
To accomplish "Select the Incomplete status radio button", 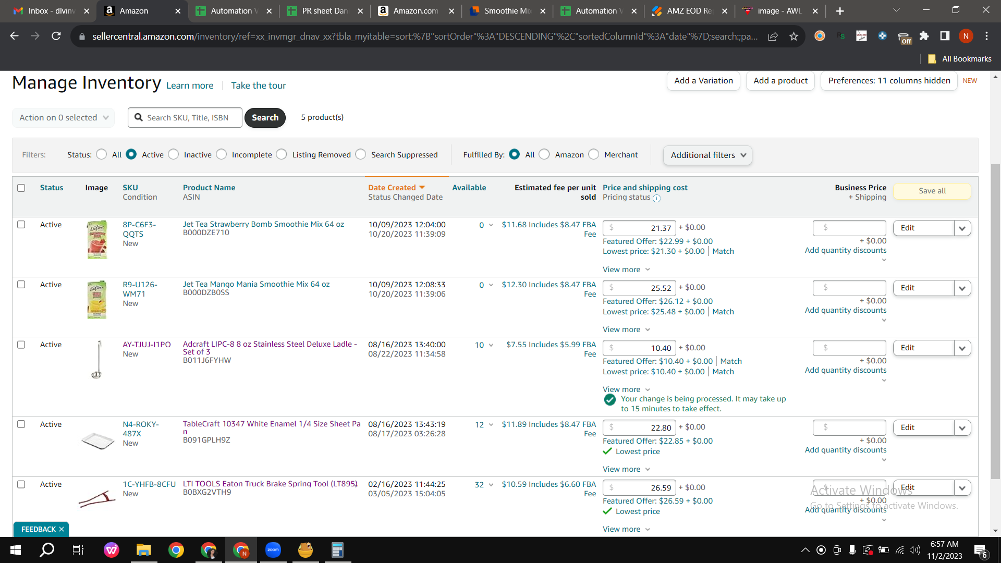I will point(222,154).
